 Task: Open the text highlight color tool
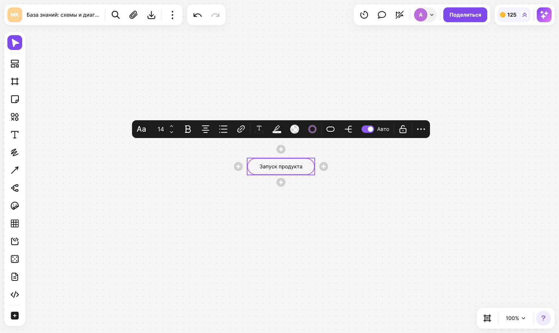pyautogui.click(x=277, y=129)
